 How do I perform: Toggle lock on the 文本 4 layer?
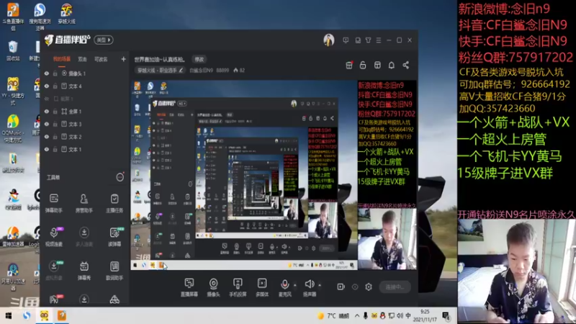point(55,86)
